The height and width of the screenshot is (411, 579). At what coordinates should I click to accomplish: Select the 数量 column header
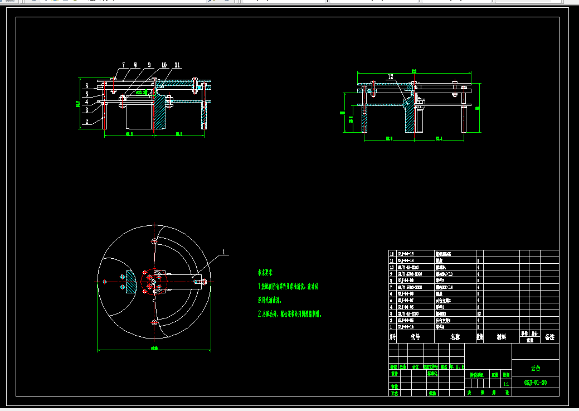480,337
